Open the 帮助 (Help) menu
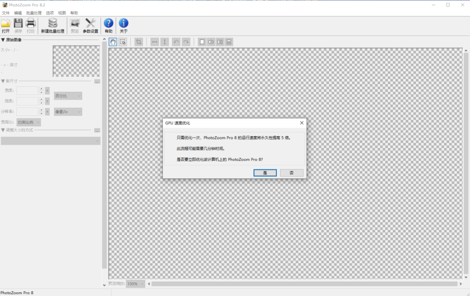470x296 pixels. pyautogui.click(x=74, y=13)
